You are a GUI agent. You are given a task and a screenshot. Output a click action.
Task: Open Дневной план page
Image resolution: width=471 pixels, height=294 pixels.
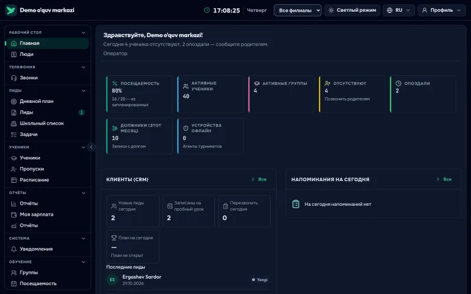click(48, 101)
